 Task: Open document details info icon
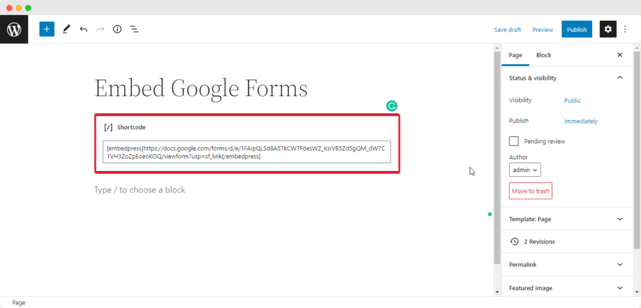(117, 29)
